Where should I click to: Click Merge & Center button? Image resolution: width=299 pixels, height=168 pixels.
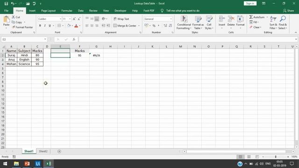click(x=125, y=26)
